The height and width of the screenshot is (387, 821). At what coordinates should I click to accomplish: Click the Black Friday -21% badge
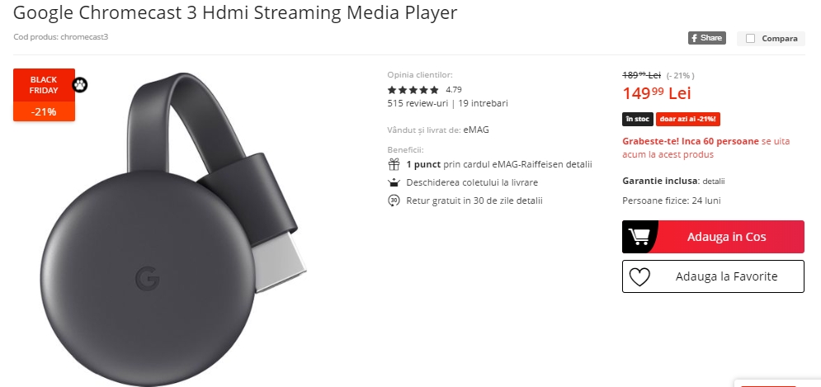[44, 95]
